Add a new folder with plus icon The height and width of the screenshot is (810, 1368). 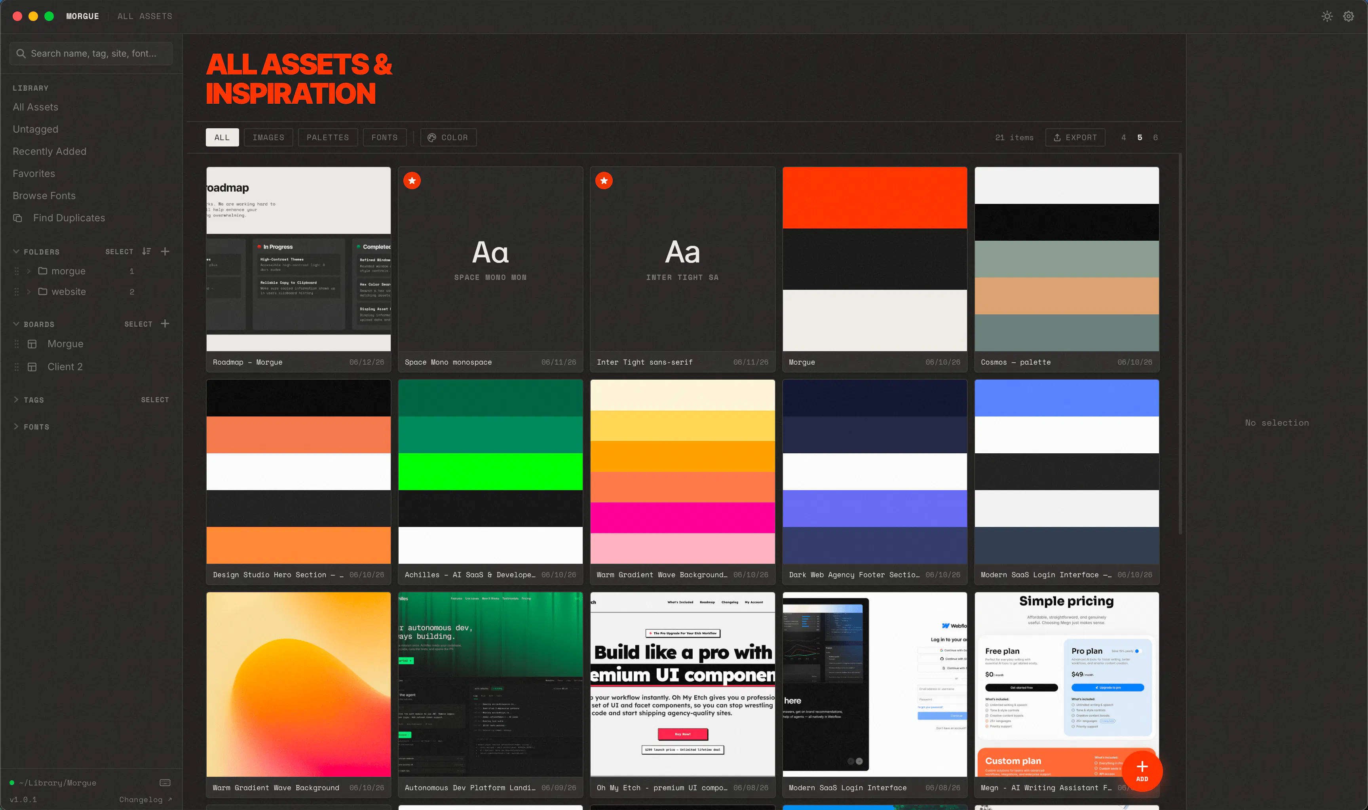pyautogui.click(x=165, y=251)
